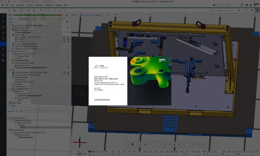The image size is (260, 156).
Task: Collapse the Measurements (Scan 1) node
Action: (8, 51)
